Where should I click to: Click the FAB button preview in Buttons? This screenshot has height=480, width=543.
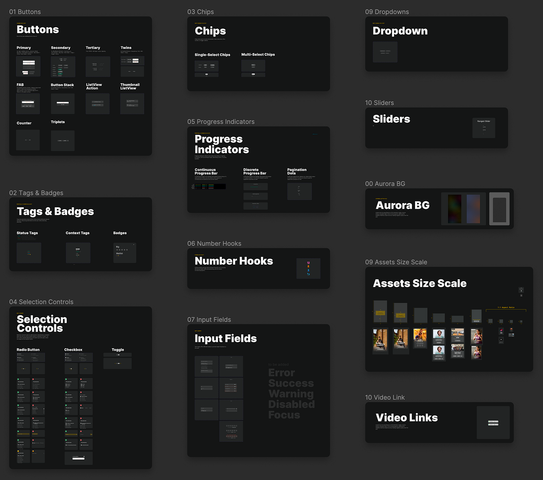click(x=28, y=104)
